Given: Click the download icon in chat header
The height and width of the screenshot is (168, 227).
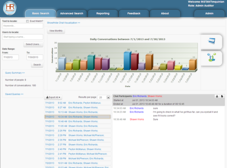Looking at the screenshot, I should [217, 96].
